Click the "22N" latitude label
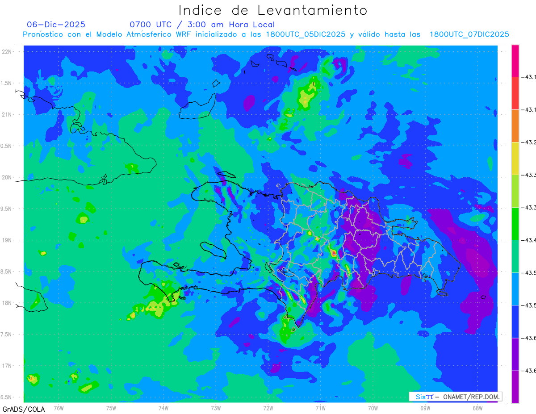The width and height of the screenshot is (536, 414). coord(8,52)
